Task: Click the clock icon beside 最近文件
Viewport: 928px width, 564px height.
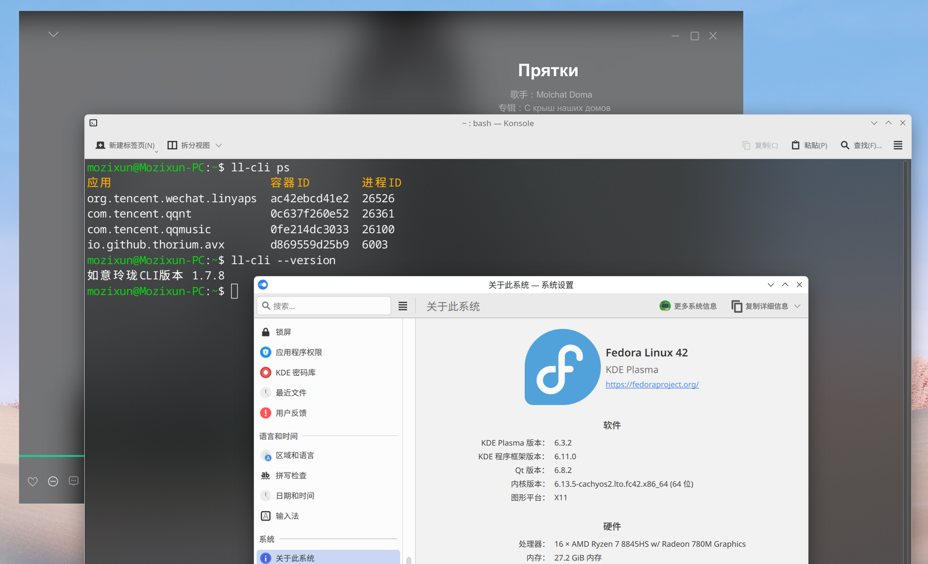Action: [266, 393]
